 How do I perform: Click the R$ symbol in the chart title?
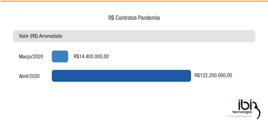pyautogui.click(x=111, y=18)
